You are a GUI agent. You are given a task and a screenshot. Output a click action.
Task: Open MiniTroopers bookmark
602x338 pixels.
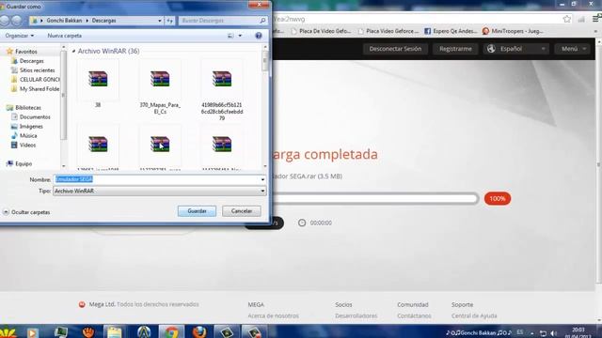pyautogui.click(x=513, y=31)
